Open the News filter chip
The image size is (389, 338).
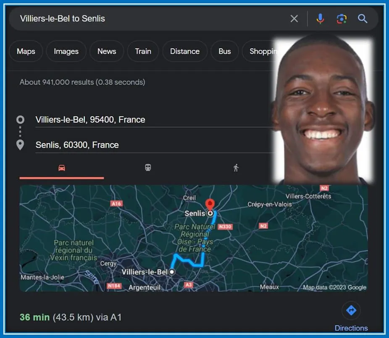coord(107,51)
